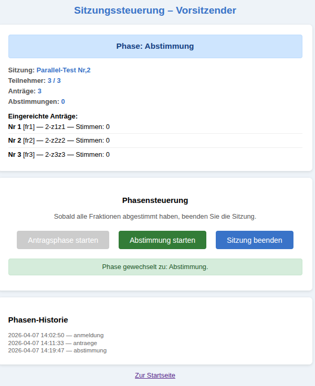Select the Nr 1 motion row from fr1
The width and height of the screenshot is (315, 386).
coord(59,126)
